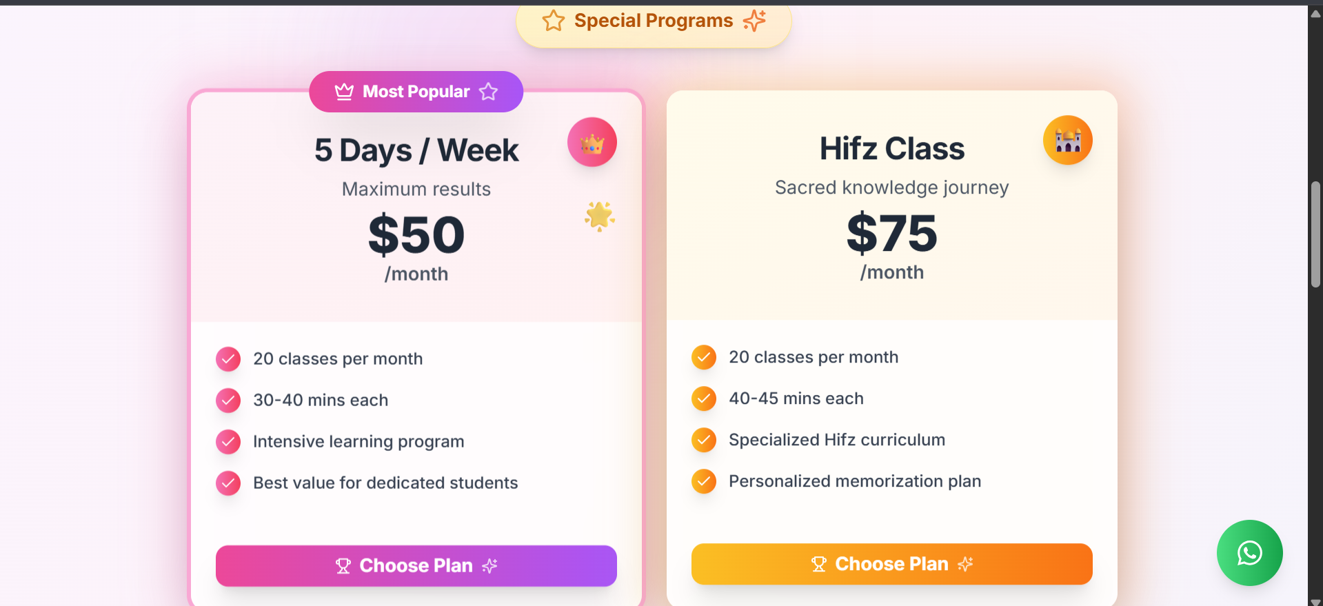Click pink checkmark beside Intensive learning program
Viewport: 1323px width, 606px height.
228,442
